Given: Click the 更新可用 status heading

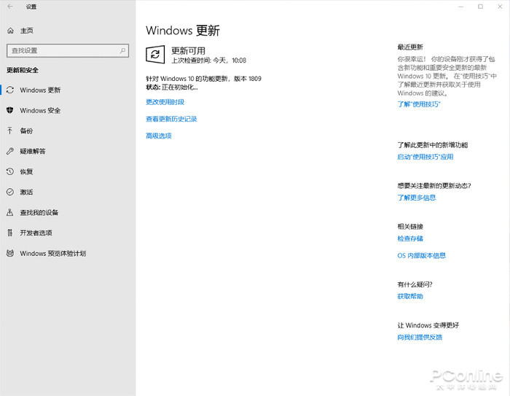Looking at the screenshot, I should [188, 51].
